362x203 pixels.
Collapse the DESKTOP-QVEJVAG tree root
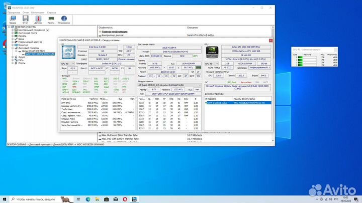9,27
